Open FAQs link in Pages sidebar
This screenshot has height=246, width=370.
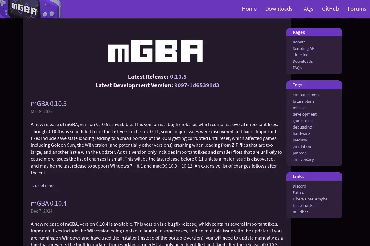tap(297, 68)
